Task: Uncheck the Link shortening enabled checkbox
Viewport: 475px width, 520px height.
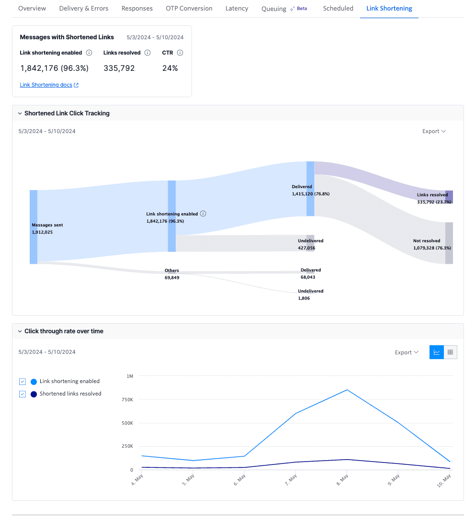Action: pos(22,382)
